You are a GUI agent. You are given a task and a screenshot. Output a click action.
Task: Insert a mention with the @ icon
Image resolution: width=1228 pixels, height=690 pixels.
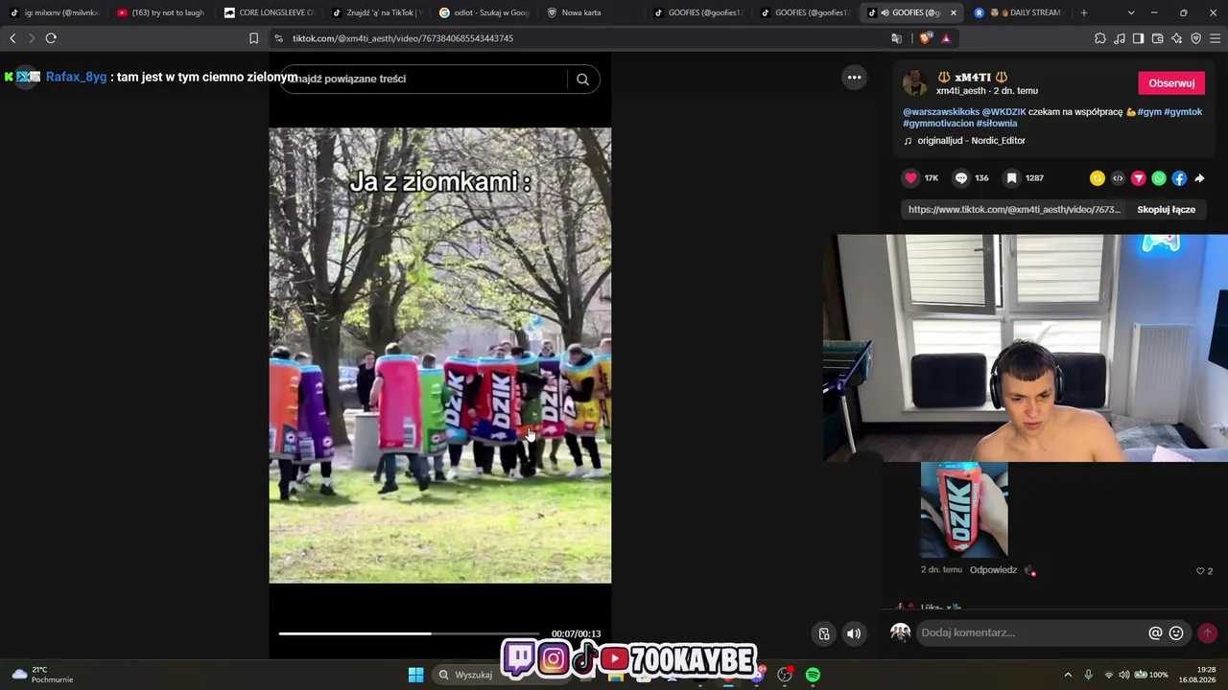point(1155,633)
